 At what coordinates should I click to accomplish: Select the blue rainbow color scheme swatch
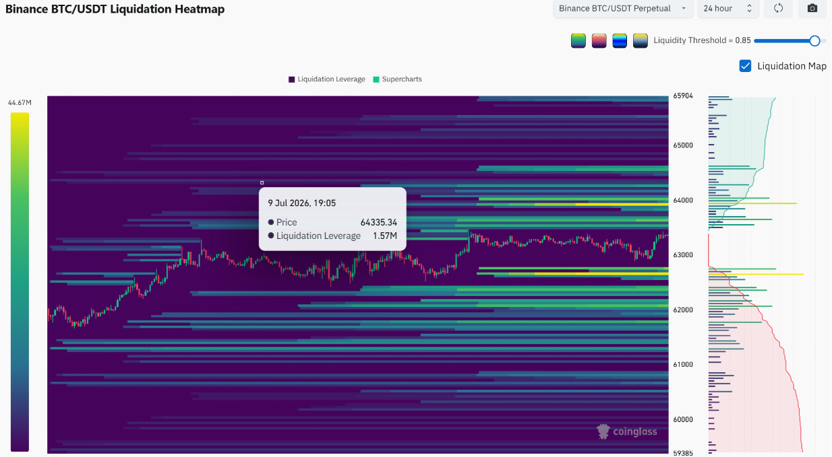tap(620, 40)
